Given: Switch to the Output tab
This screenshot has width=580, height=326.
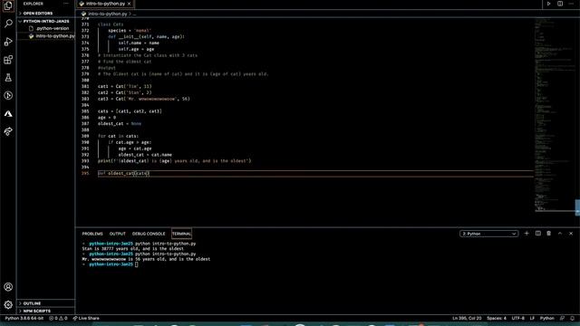Looking at the screenshot, I should click(x=118, y=234).
